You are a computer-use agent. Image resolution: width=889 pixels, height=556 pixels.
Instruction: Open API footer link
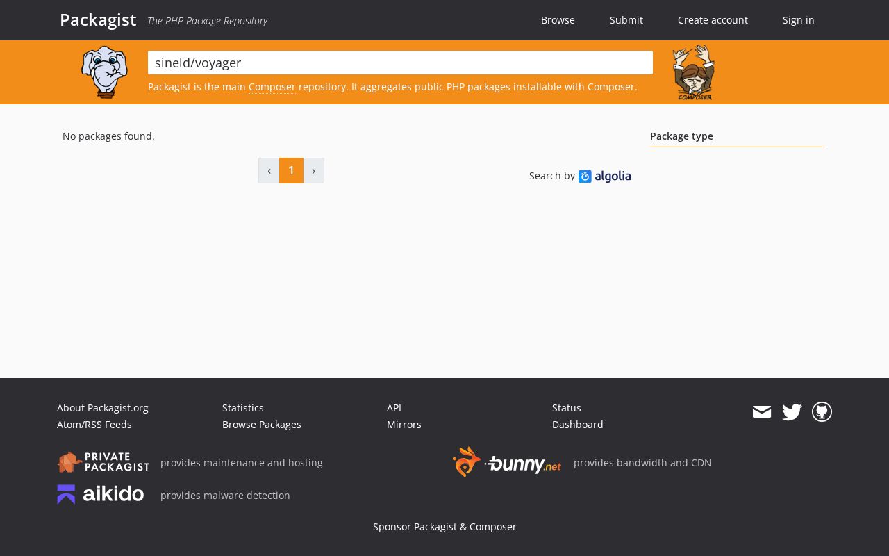(x=394, y=408)
